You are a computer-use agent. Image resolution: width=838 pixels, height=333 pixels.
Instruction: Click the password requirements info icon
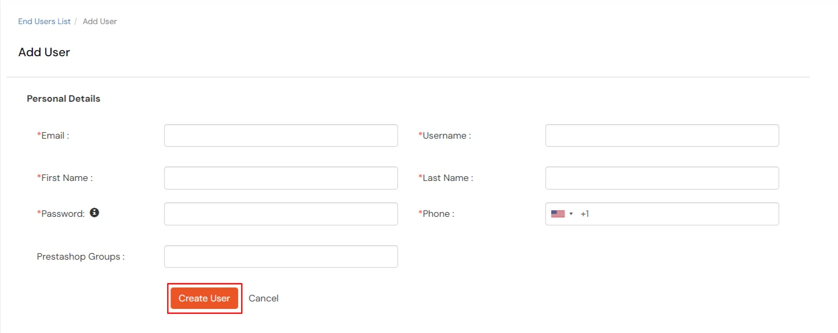pyautogui.click(x=95, y=213)
